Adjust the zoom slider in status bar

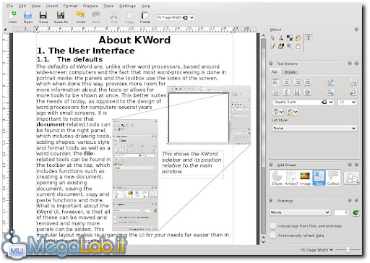(x=348, y=250)
